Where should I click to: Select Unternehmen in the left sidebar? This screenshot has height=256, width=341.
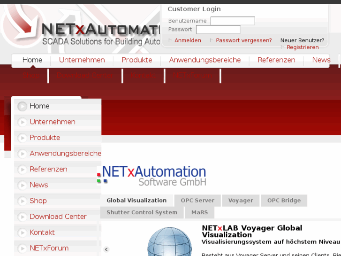click(x=53, y=122)
